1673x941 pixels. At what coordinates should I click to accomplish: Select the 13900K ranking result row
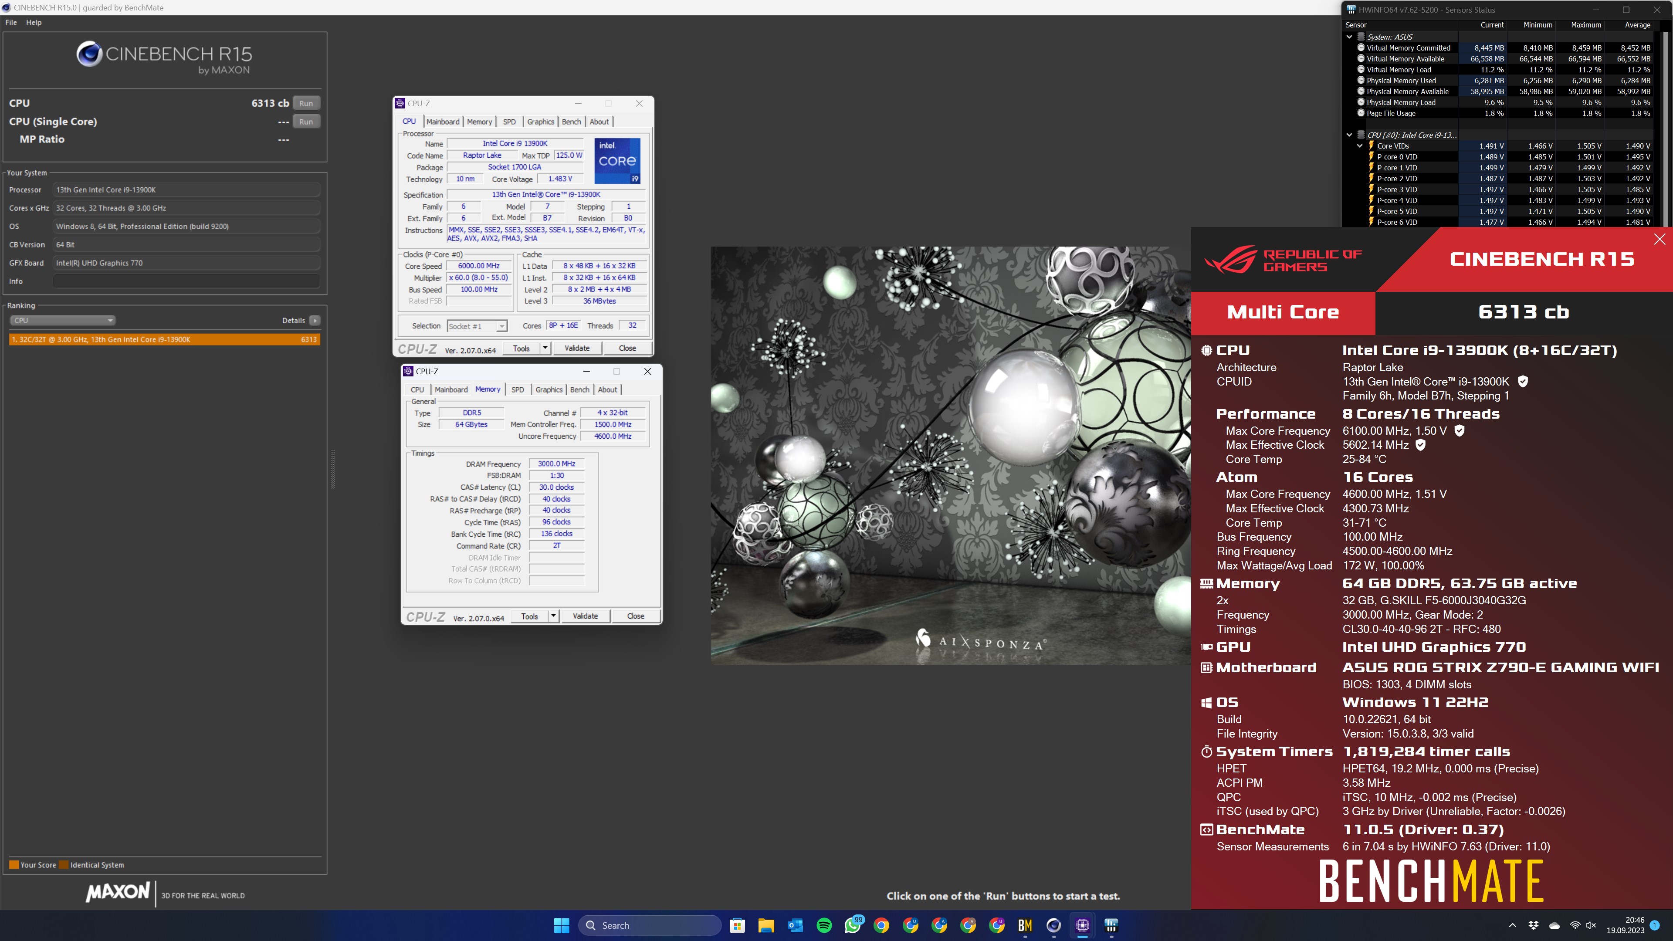click(164, 340)
